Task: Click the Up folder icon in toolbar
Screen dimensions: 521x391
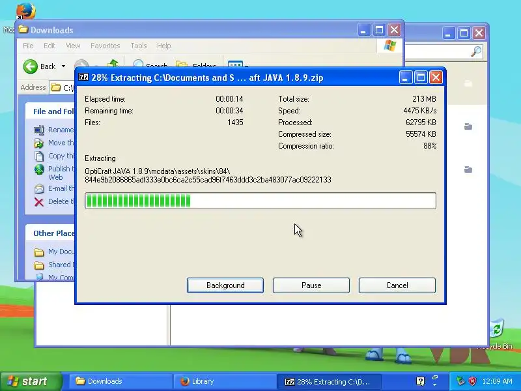Action: tap(113, 64)
